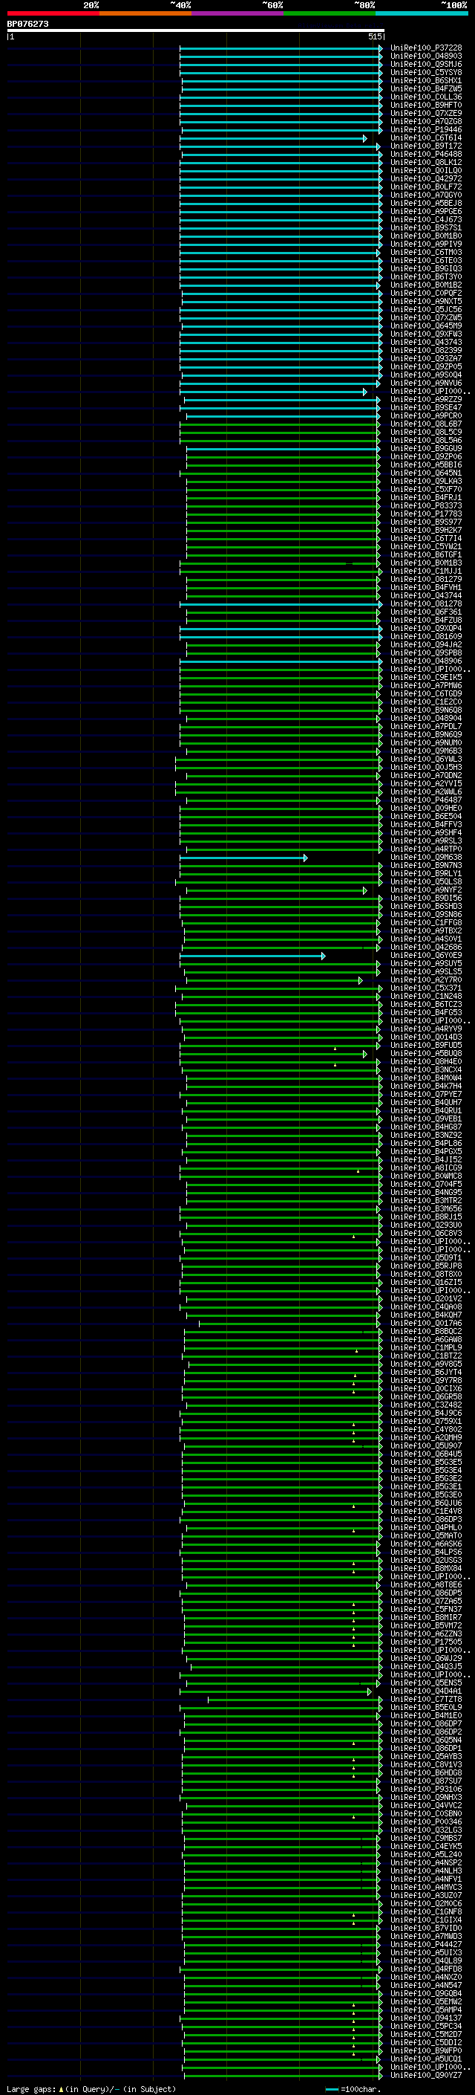The width and height of the screenshot is (475, 2095).
Task: Click the short cyan arrowhead for Q9M638
Action: click(306, 858)
